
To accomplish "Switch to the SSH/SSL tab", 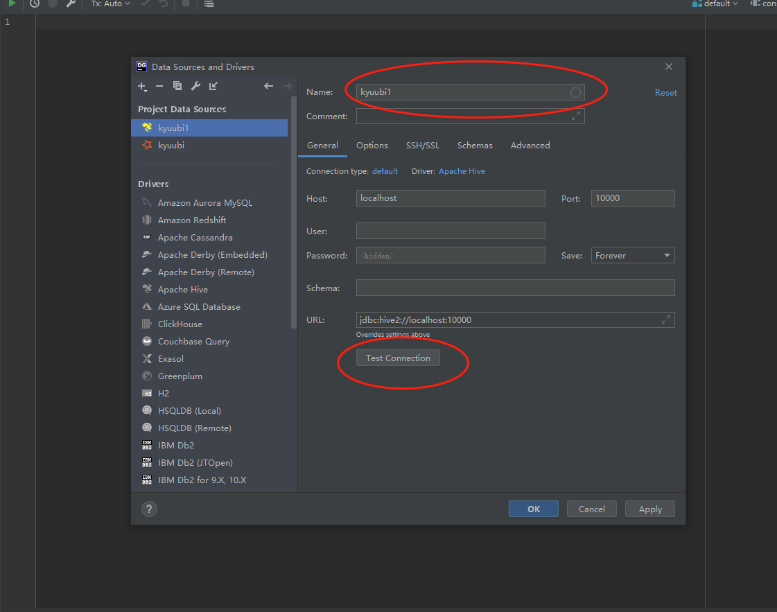I will (423, 146).
